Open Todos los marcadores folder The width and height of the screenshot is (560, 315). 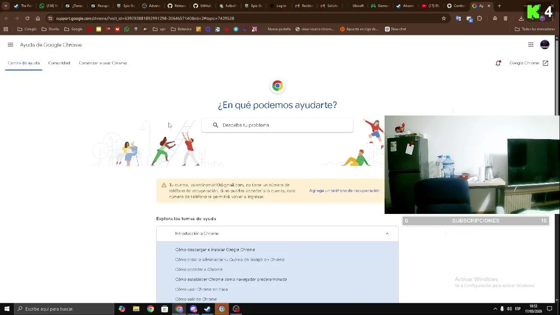click(x=535, y=29)
